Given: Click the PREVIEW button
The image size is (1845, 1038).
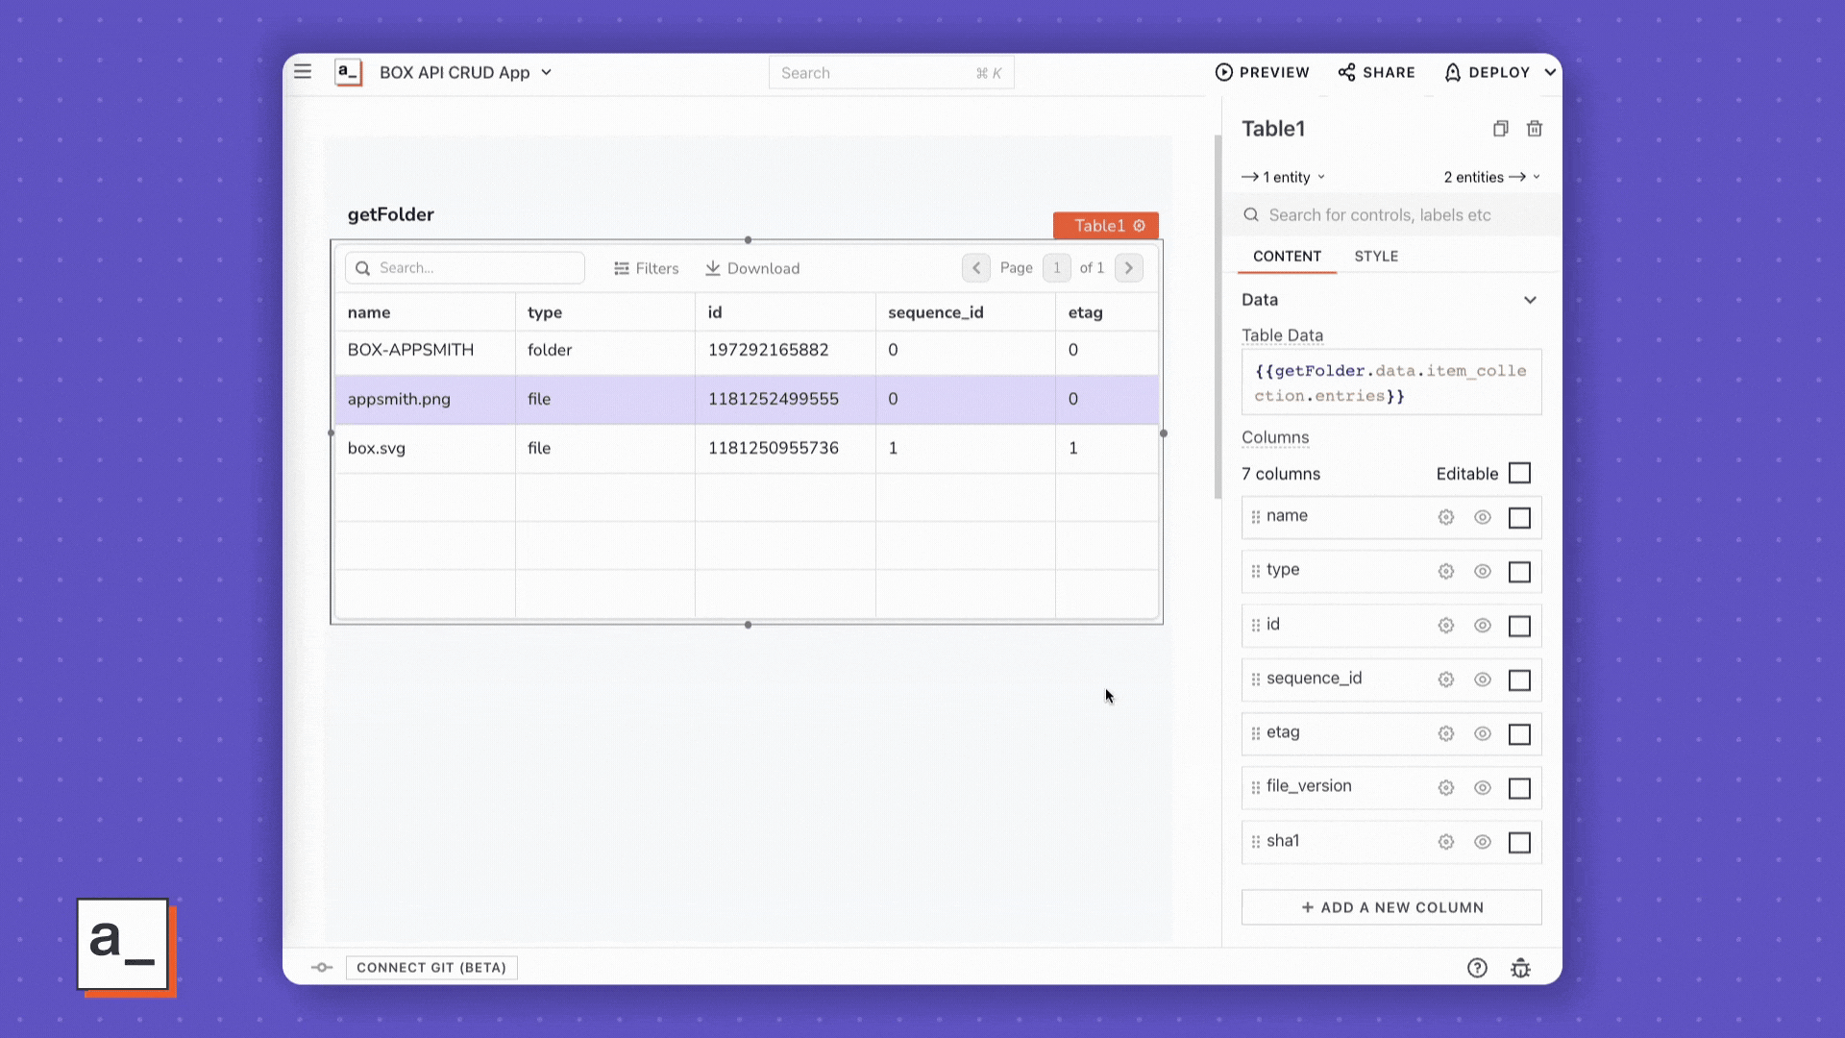Looking at the screenshot, I should tap(1262, 72).
